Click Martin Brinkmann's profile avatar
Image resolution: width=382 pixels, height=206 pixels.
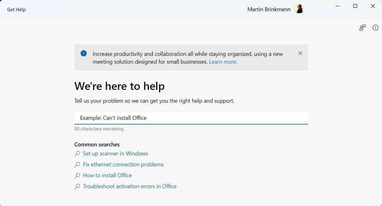pyautogui.click(x=299, y=9)
